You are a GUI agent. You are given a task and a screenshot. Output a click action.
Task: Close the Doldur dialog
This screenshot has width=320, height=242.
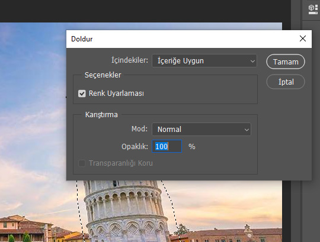point(303,38)
